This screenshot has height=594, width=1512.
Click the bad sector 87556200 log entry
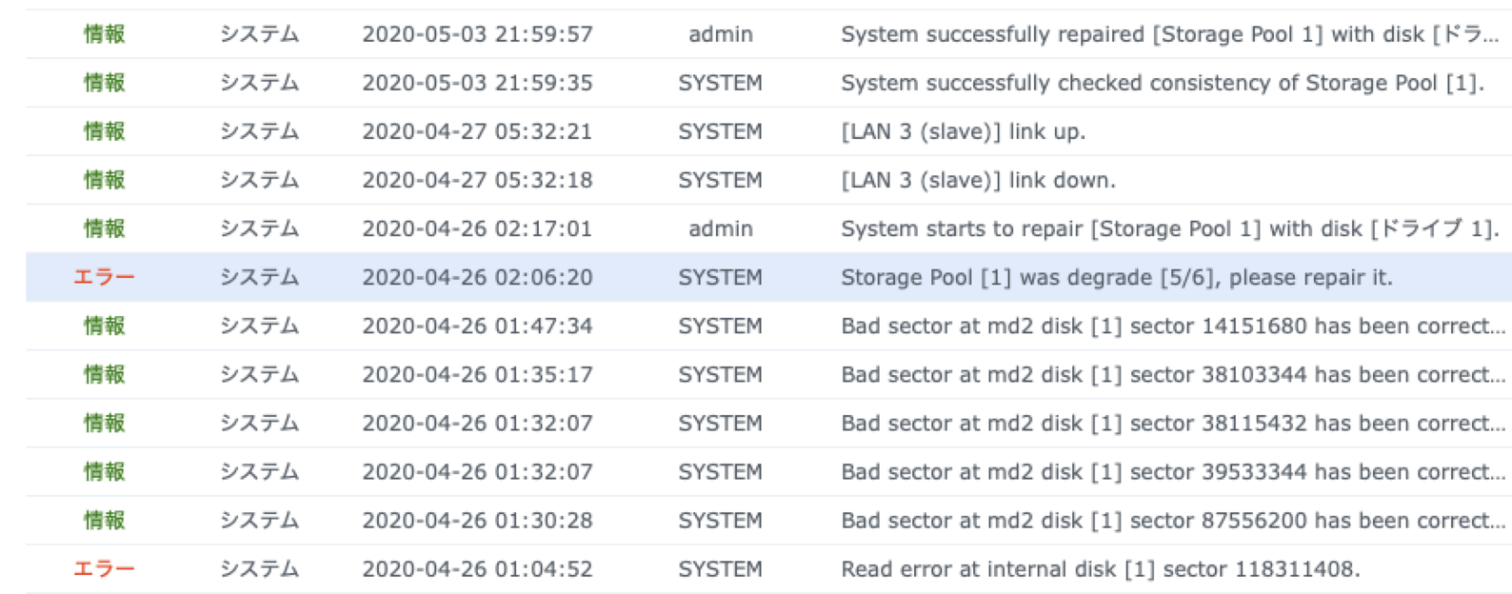[x=1172, y=520]
